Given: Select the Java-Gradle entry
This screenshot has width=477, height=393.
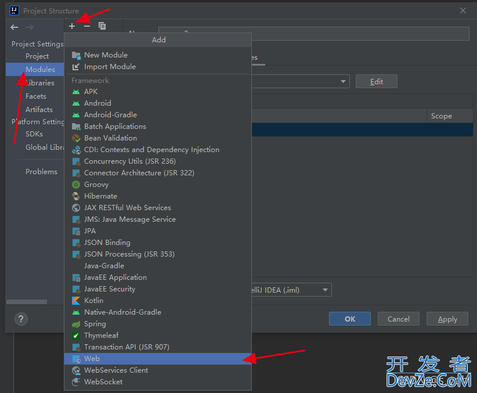Looking at the screenshot, I should coord(158,266).
